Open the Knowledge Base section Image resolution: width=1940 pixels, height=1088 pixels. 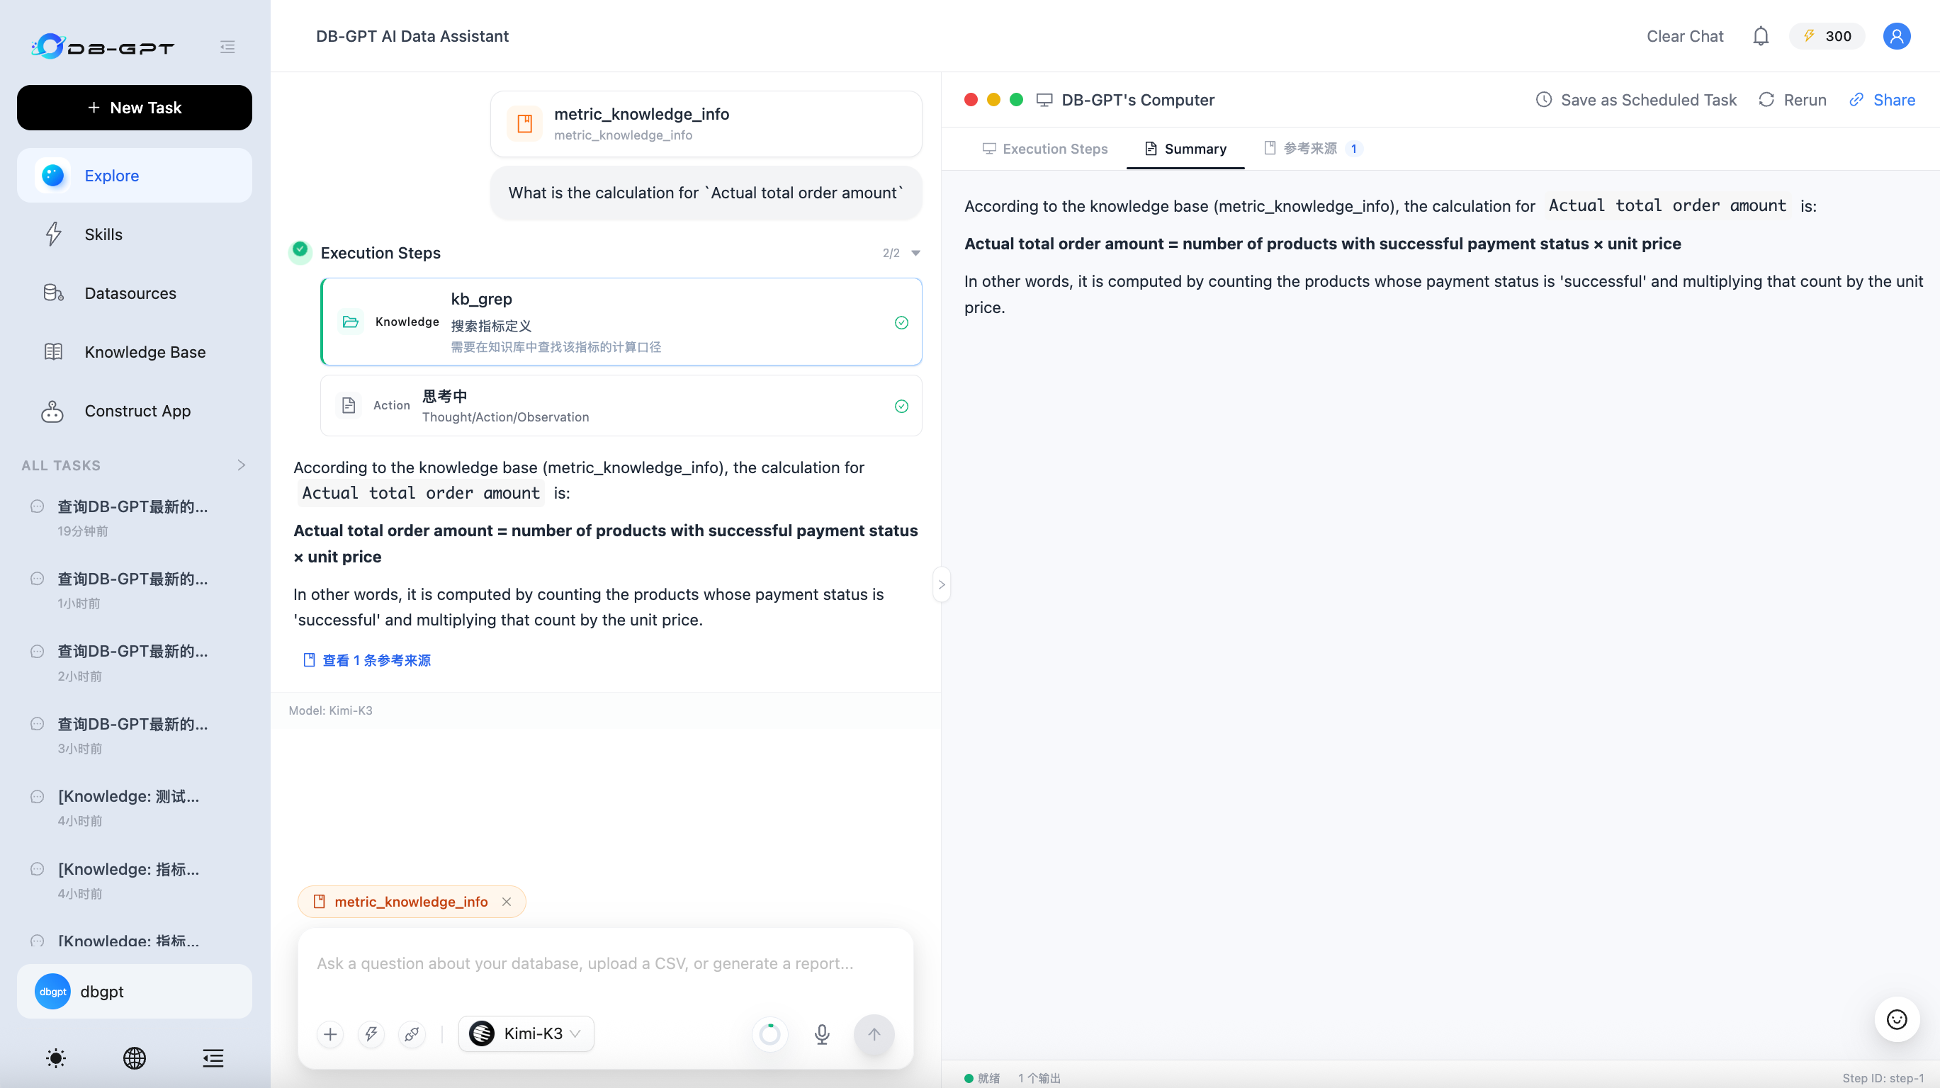(134, 351)
